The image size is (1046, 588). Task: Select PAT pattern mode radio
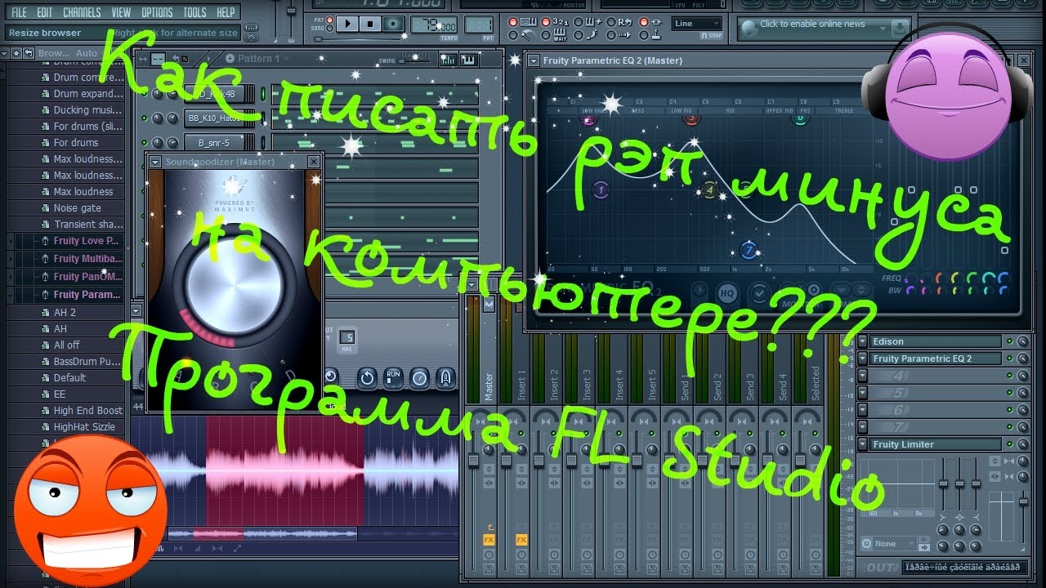pos(329,20)
